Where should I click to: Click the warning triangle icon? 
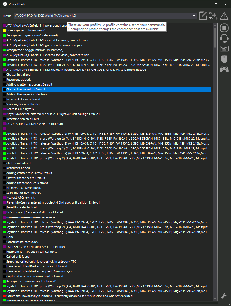click(x=224, y=16)
